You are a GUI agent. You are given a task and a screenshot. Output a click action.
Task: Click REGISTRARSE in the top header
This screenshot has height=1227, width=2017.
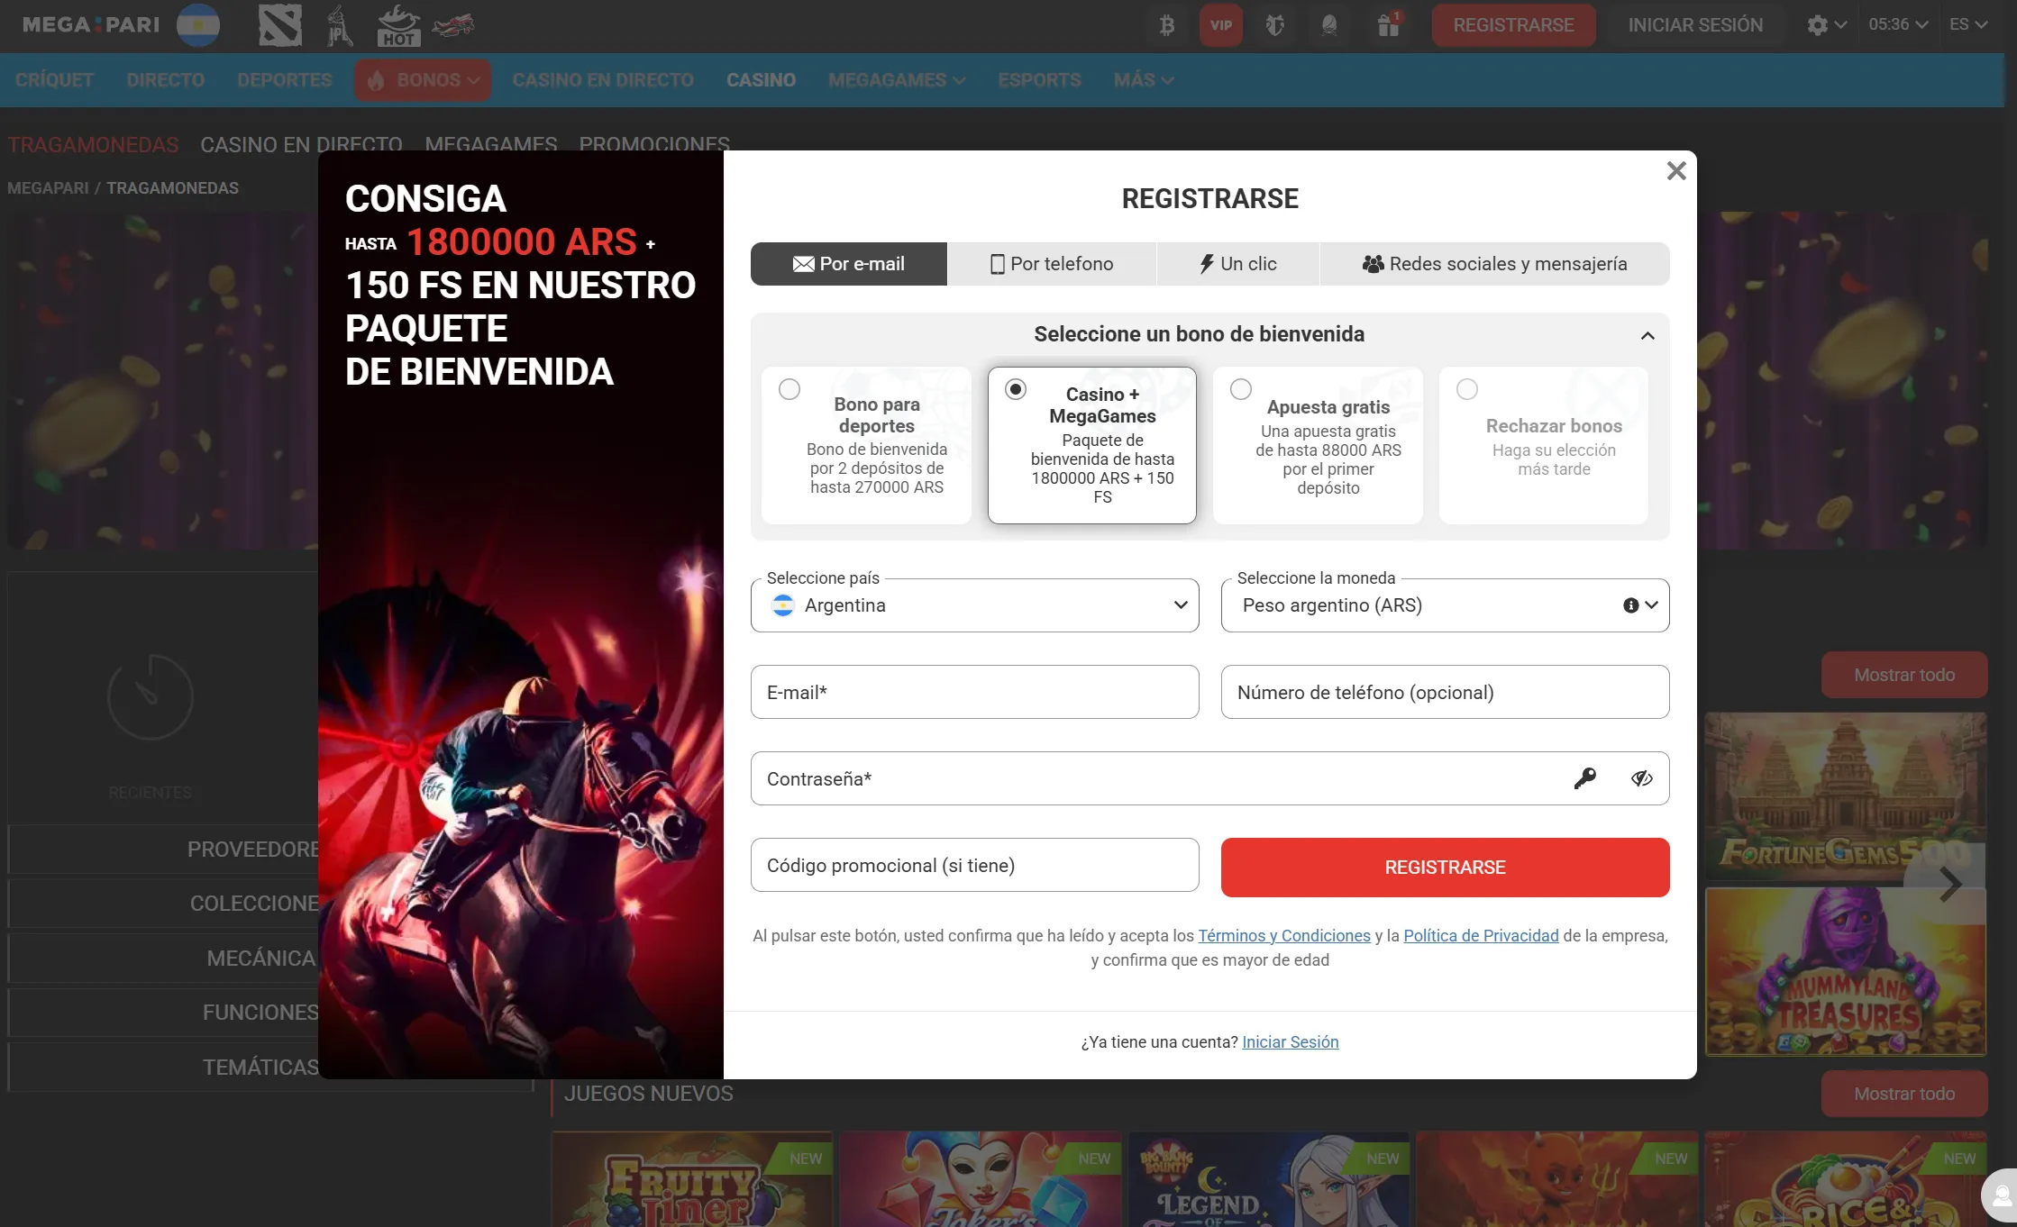pyautogui.click(x=1513, y=25)
